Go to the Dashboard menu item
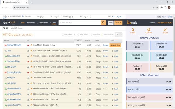Viewport: 175px width, 109px height. [31, 23]
